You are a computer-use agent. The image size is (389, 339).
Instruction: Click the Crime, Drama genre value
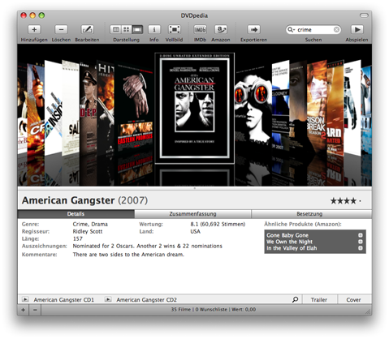click(x=90, y=224)
